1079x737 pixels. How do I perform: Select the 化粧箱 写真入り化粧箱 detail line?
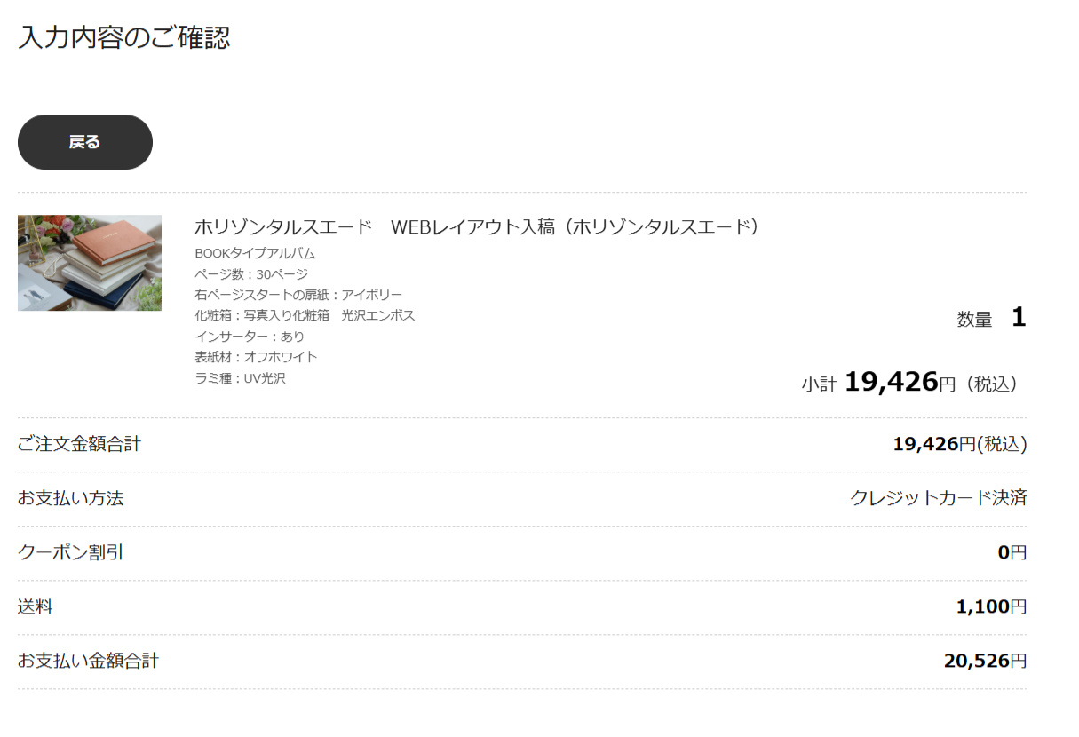[x=305, y=315]
